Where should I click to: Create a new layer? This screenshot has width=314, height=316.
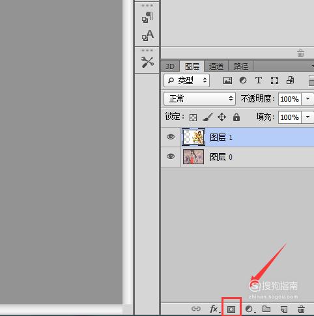[284, 309]
